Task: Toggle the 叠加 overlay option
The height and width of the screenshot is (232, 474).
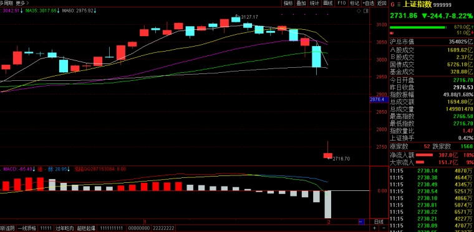Action: point(301,3)
